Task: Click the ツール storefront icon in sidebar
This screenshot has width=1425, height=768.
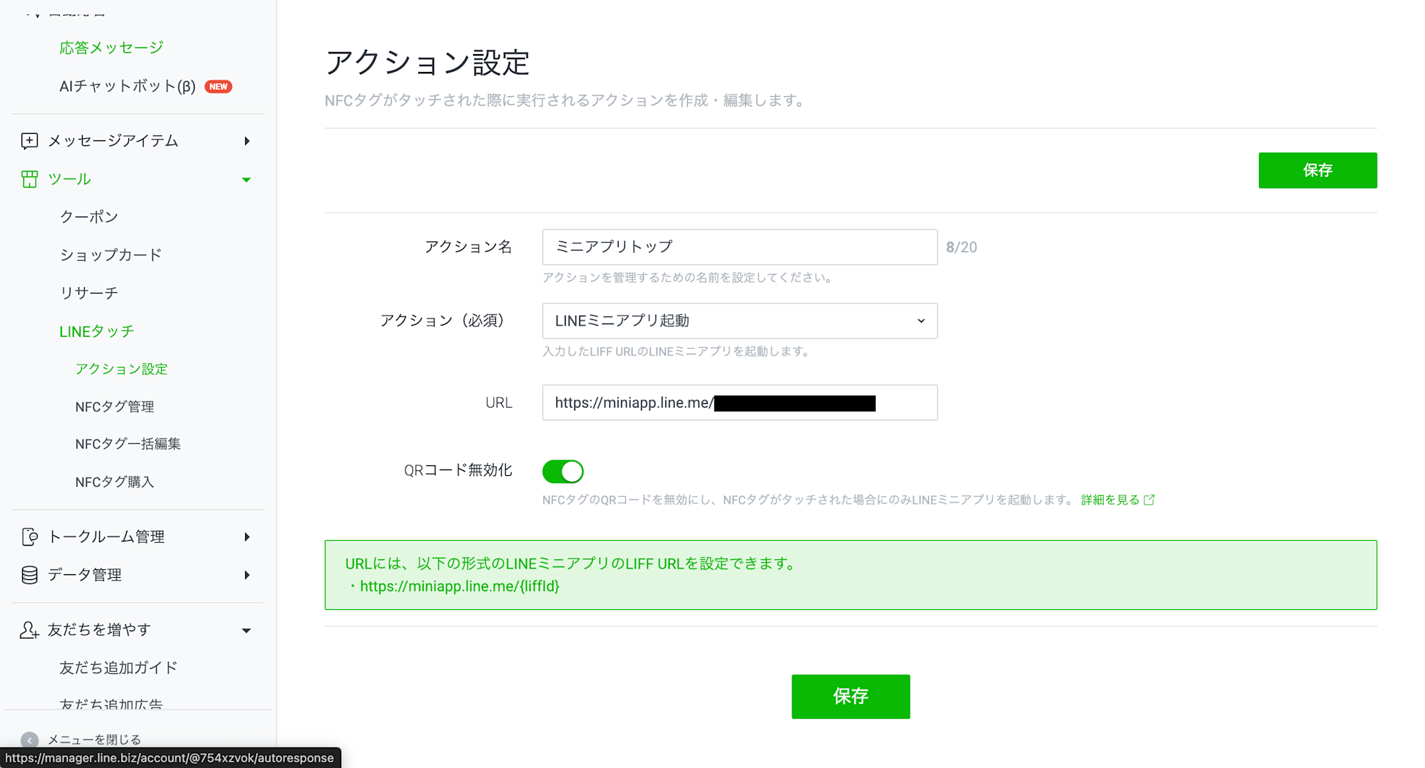Action: click(29, 179)
